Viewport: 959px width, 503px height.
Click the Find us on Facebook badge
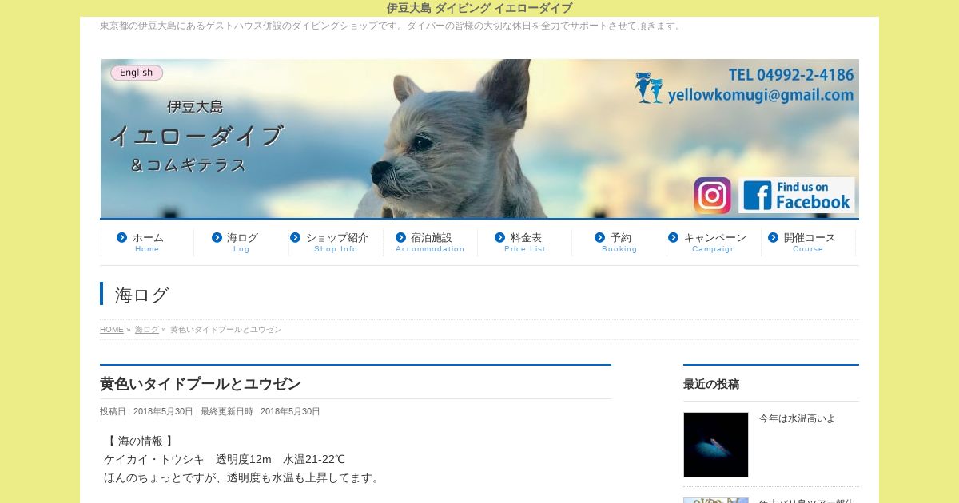pos(796,196)
